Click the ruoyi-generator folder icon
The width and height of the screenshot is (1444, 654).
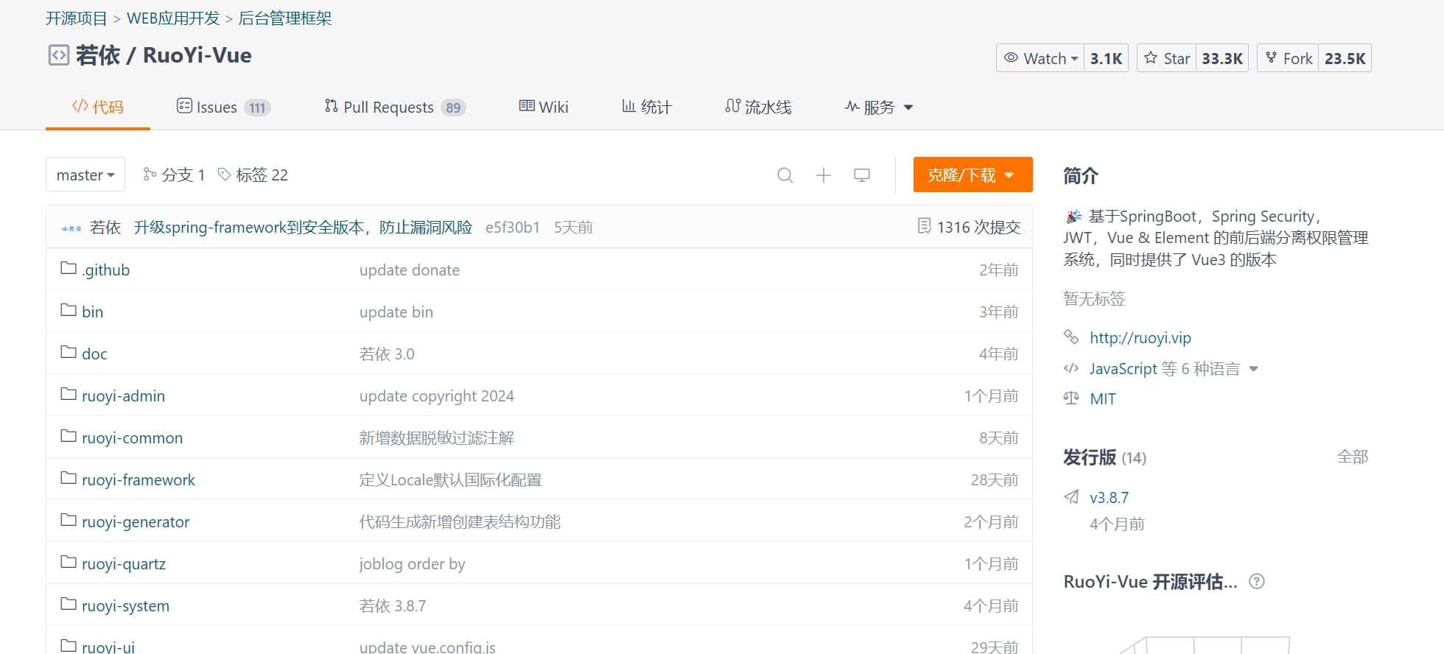point(69,520)
